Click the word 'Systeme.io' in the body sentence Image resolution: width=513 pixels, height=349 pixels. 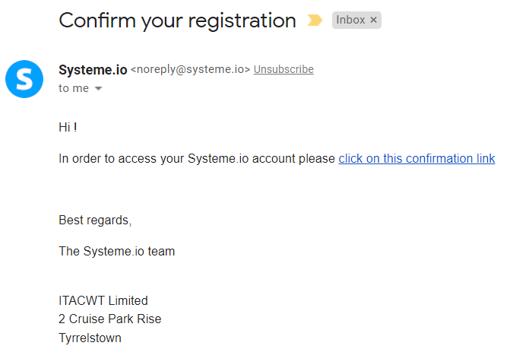point(218,158)
